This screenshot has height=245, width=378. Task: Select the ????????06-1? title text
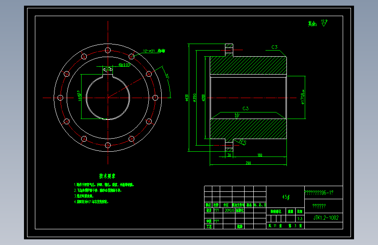(319, 193)
